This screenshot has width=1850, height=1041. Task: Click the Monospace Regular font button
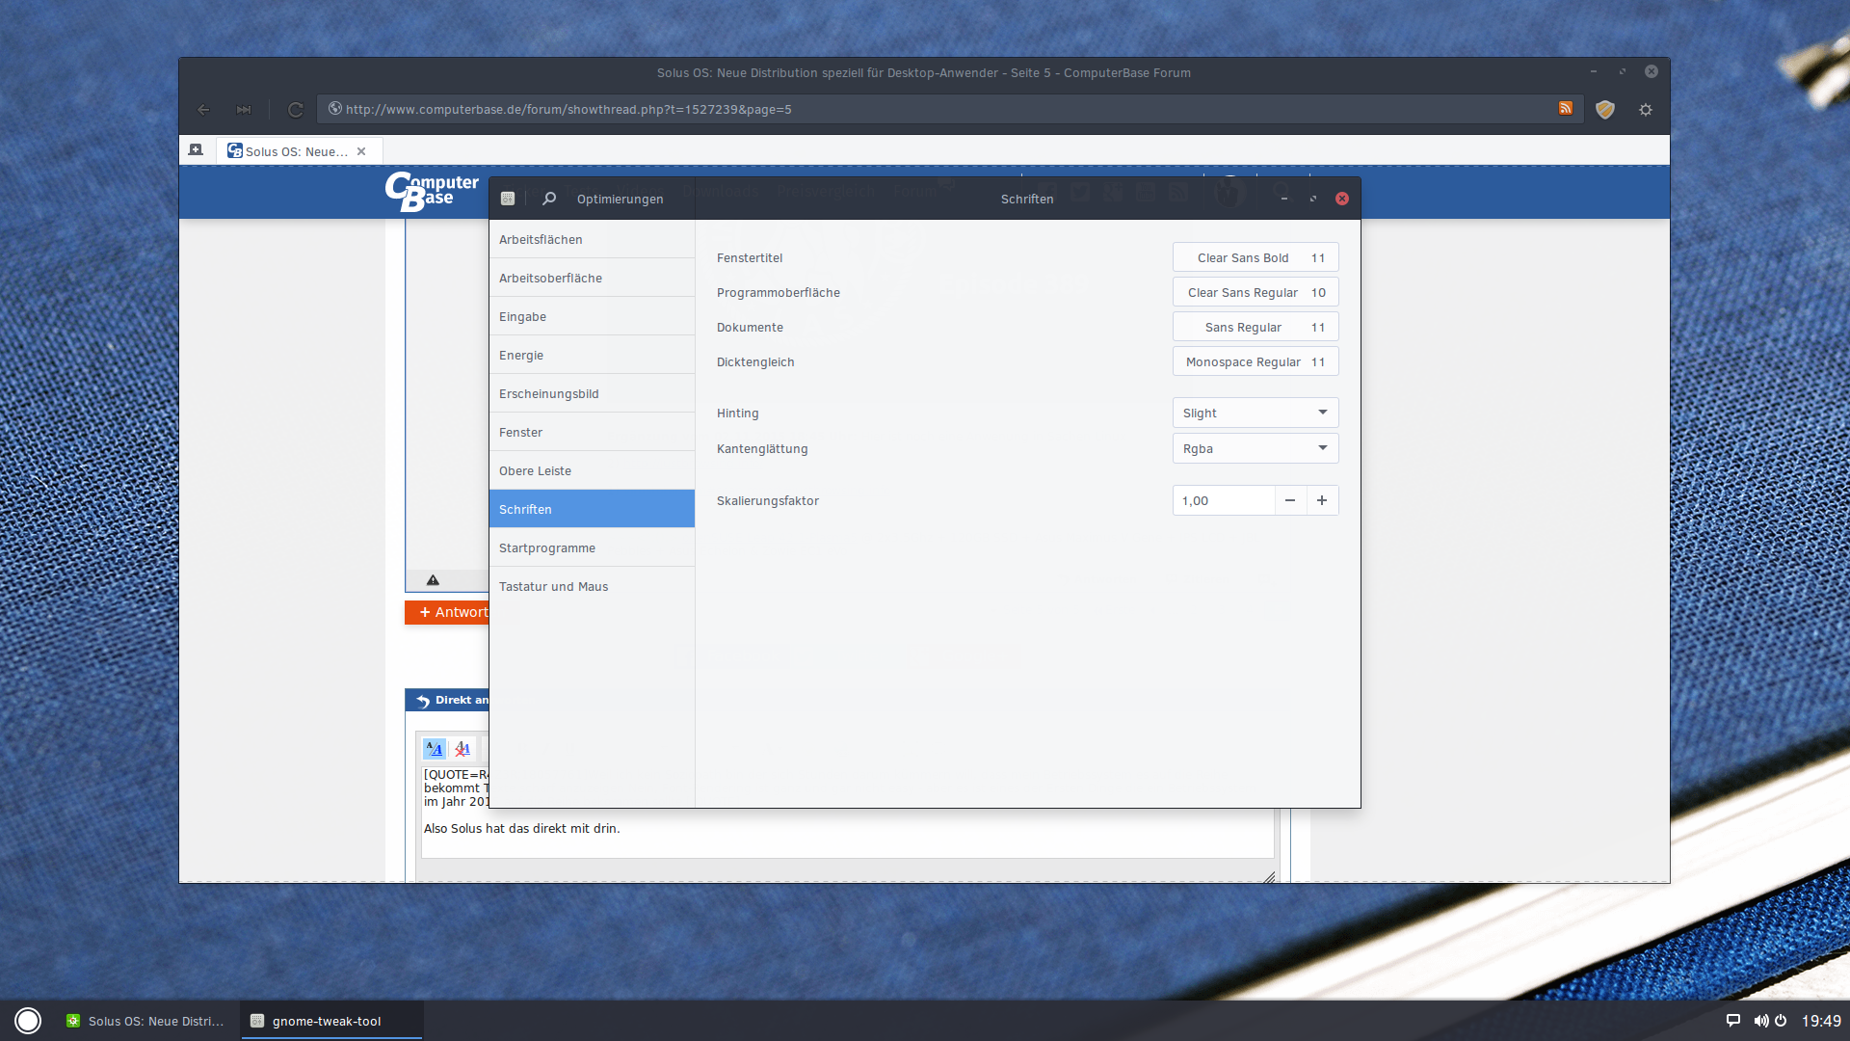[1255, 361]
